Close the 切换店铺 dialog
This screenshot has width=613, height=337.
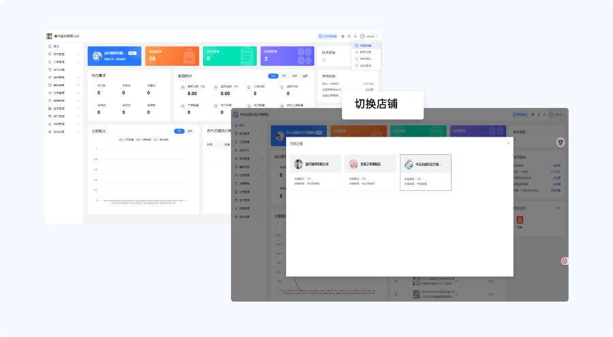tap(508, 143)
